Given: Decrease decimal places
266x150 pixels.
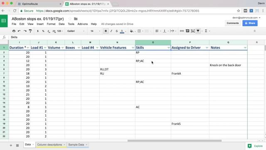Looking at the screenshot, I should (x=49, y=31).
